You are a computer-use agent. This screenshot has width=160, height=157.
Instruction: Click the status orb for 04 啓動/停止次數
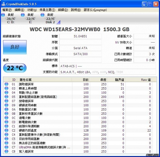(x=6, y=92)
